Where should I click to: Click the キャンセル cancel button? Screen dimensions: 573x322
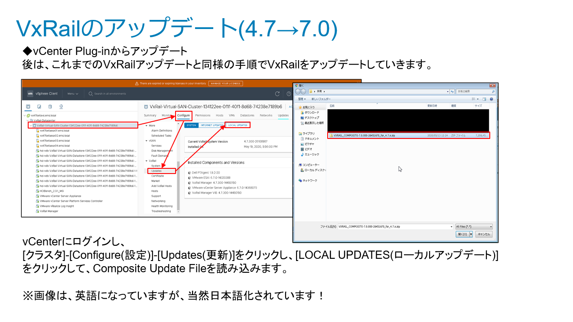pyautogui.click(x=484, y=234)
